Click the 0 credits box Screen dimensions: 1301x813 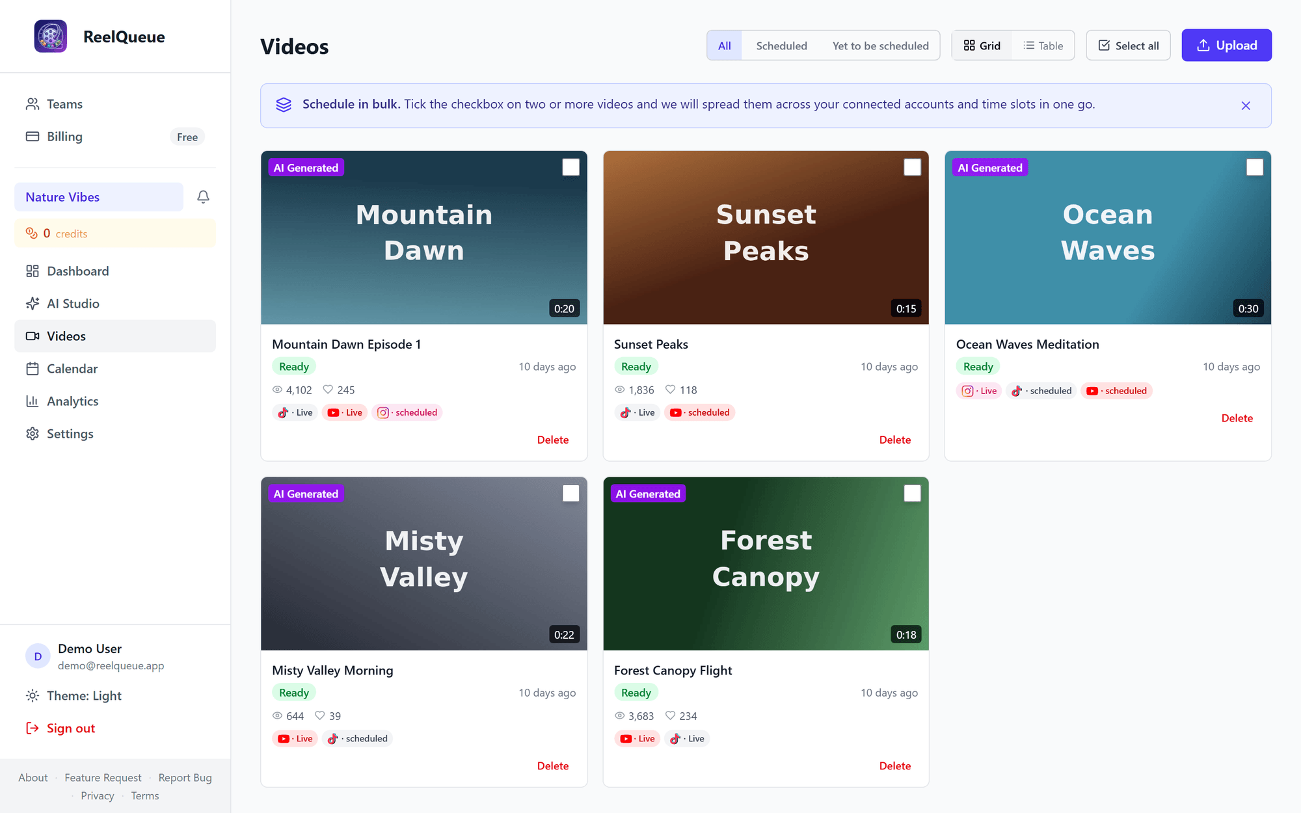click(115, 233)
